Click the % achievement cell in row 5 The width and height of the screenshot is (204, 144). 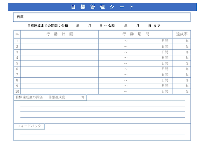click(182, 63)
